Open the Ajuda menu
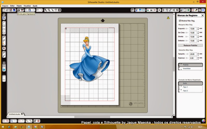This screenshot has width=207, height=129. coord(35,6)
